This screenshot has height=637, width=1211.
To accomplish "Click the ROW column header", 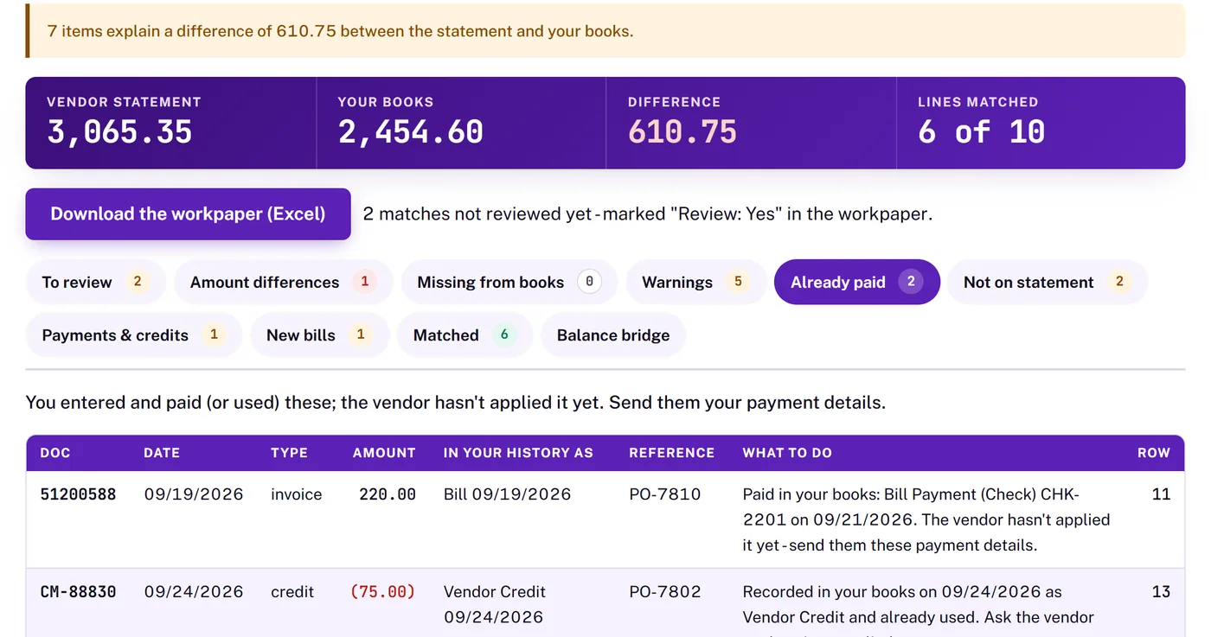I will click(x=1154, y=453).
